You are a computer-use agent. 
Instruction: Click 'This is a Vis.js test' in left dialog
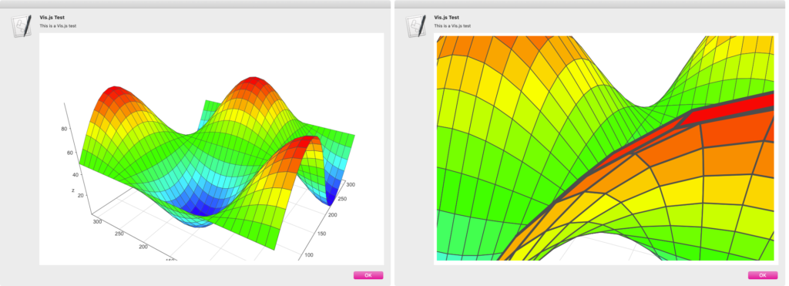pyautogui.click(x=59, y=25)
